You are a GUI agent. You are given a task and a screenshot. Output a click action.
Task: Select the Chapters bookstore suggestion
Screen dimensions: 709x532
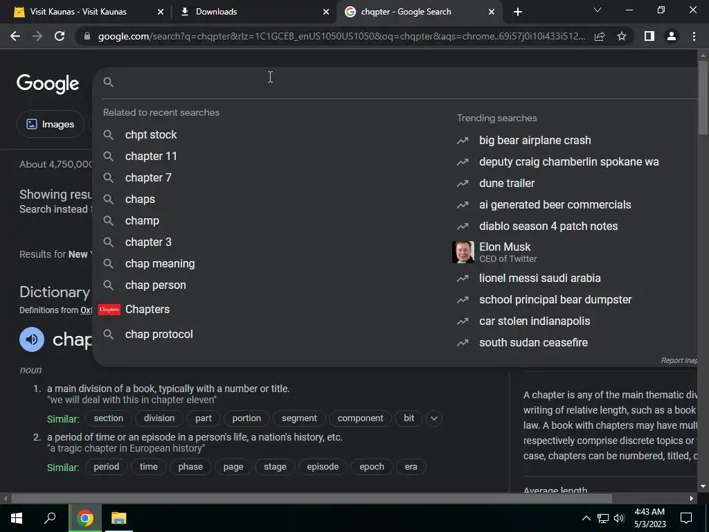(147, 310)
